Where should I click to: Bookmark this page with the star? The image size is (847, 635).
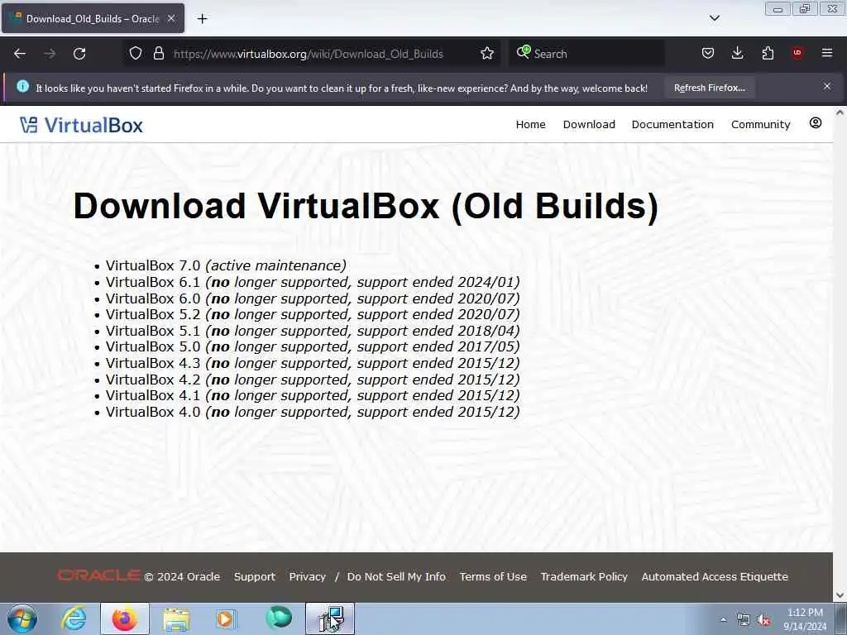click(486, 54)
